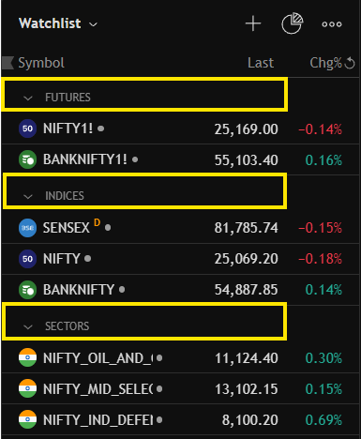Click the NIFTY_OIL_AND India flag icon
The image size is (361, 439).
tap(27, 357)
